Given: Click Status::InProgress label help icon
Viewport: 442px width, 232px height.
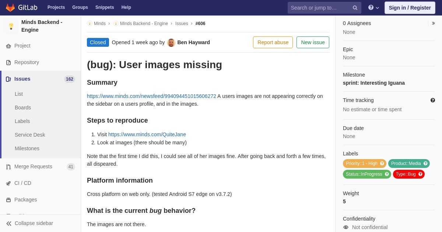Looking at the screenshot, I should (x=387, y=174).
